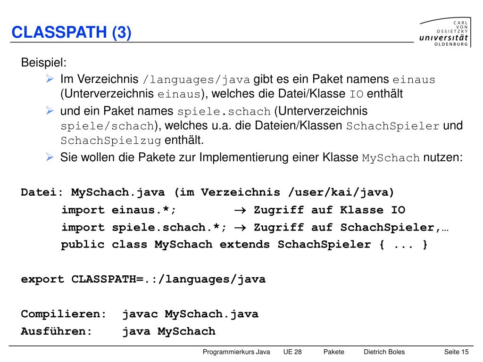483x362 pixels.
Task: Click the Universität Oldenburg logo
Action: (445, 32)
